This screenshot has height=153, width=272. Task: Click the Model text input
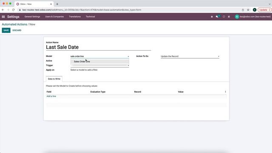pos(99,57)
